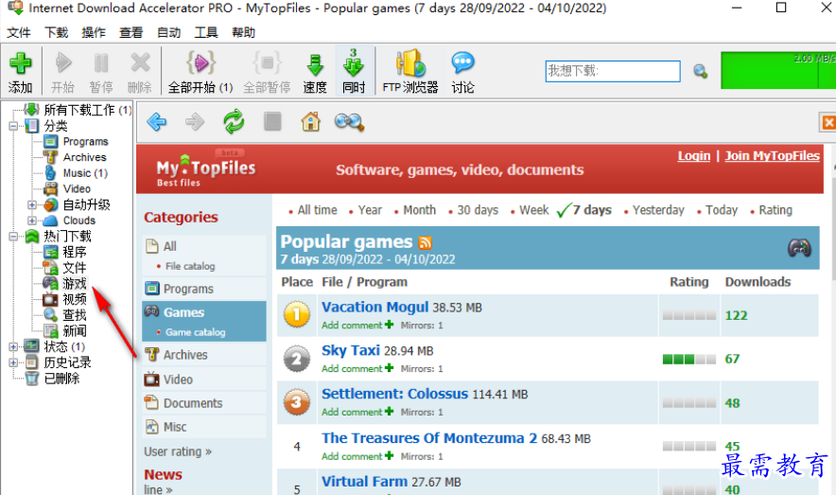The width and height of the screenshot is (836, 495).
Task: Select the Year period filter
Action: coord(370,210)
